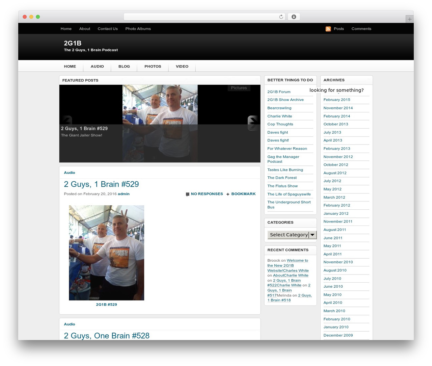
Task: Click the speech bubble icon beside No Responses
Action: tap(187, 194)
